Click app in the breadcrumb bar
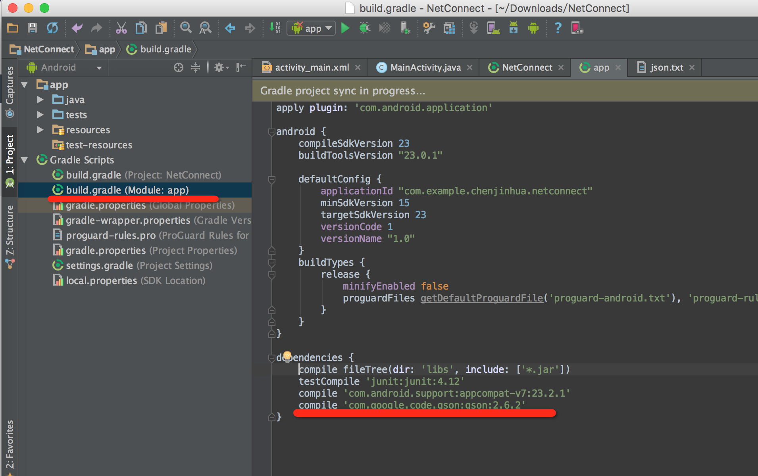The image size is (758, 476). coord(100,49)
